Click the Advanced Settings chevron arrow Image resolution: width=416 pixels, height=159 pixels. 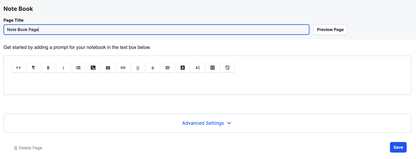(229, 123)
